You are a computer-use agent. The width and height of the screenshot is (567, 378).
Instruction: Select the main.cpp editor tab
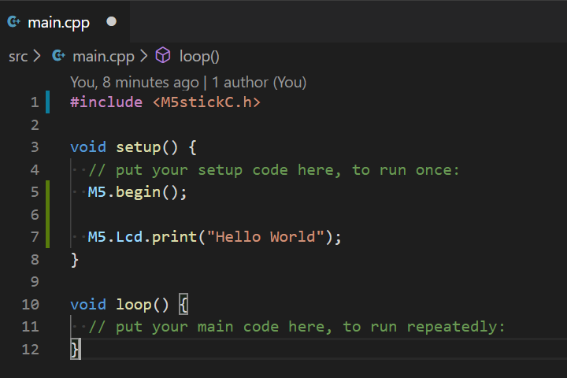pos(59,22)
